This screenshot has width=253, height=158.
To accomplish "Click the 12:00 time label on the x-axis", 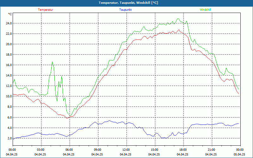I will pyautogui.click(x=126, y=150).
